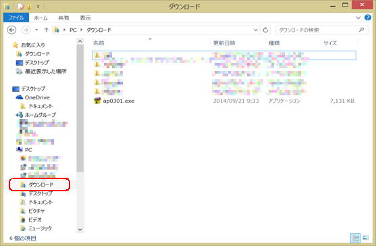This screenshot has width=376, height=246.
Task: Switch to details view icon
Action: 355,238
